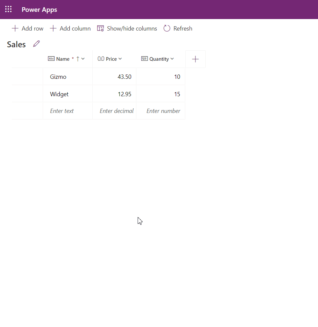This screenshot has height=327, width=318.
Task: Click the number type icon beside Quantity
Action: point(144,59)
